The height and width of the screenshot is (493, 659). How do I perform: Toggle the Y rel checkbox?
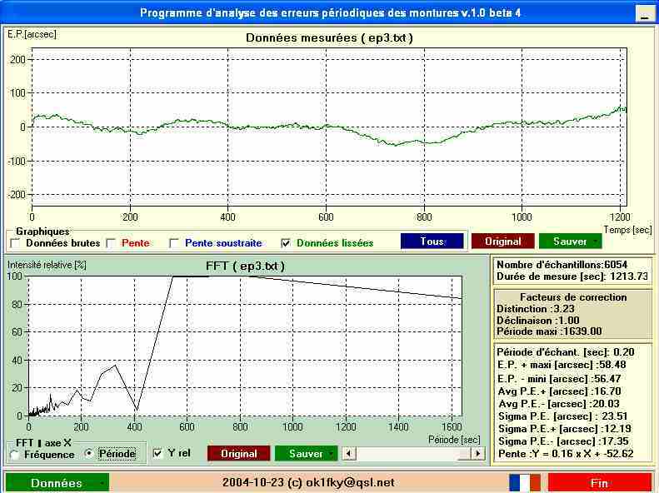tap(157, 454)
